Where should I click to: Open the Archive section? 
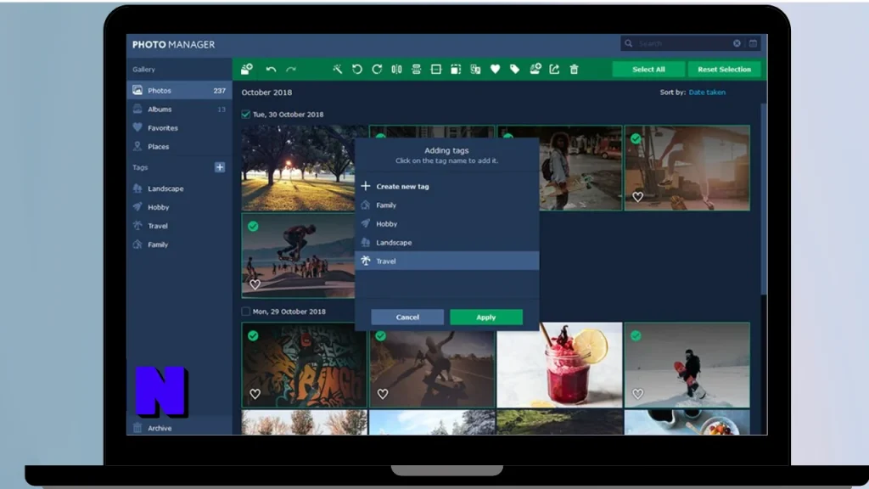pyautogui.click(x=179, y=428)
